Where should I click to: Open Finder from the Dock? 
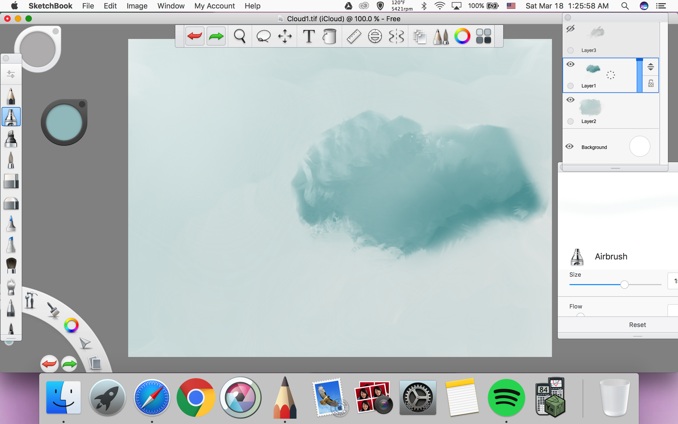(64, 397)
